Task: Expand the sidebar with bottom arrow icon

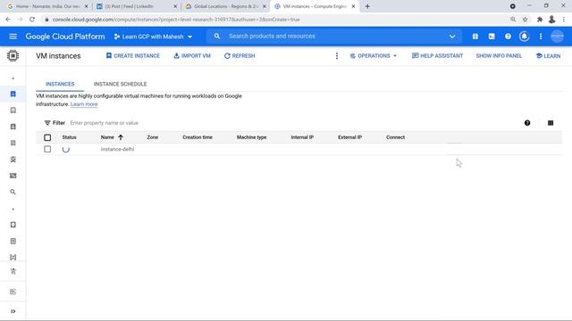Action: pos(13,311)
